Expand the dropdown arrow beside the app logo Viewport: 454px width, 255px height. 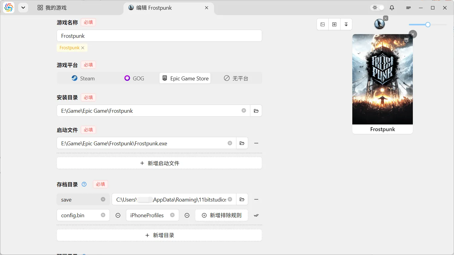point(23,8)
